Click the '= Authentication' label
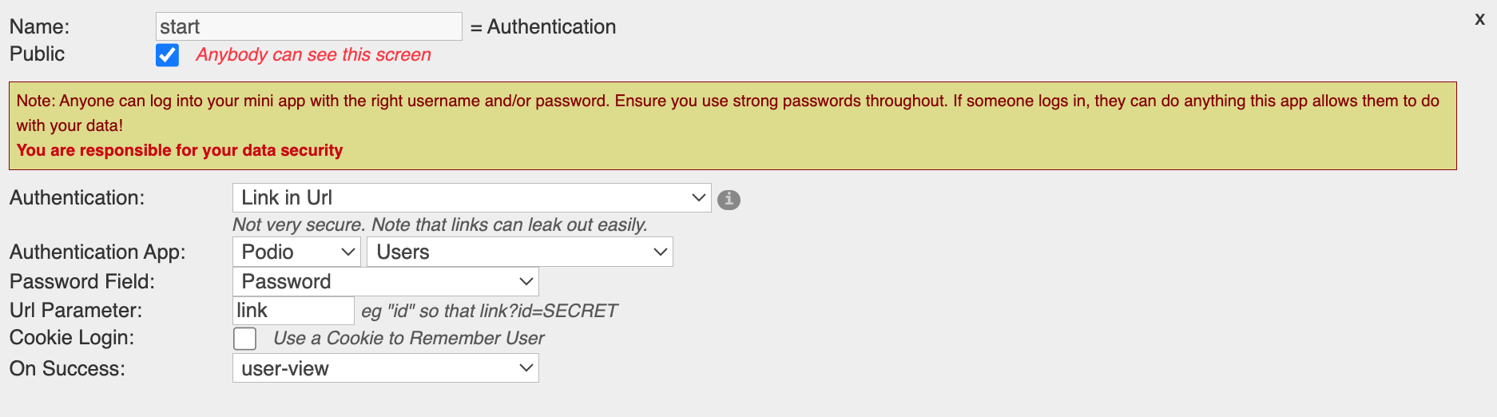The image size is (1497, 417). click(x=543, y=26)
